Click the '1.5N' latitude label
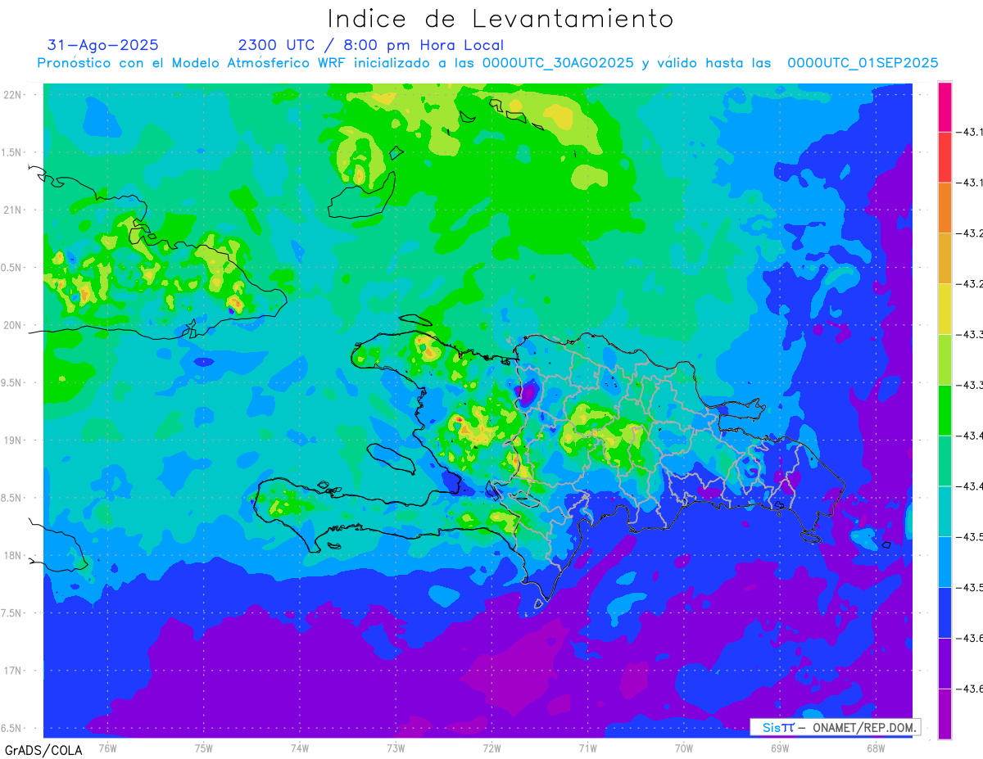The width and height of the screenshot is (983, 759). (x=12, y=152)
